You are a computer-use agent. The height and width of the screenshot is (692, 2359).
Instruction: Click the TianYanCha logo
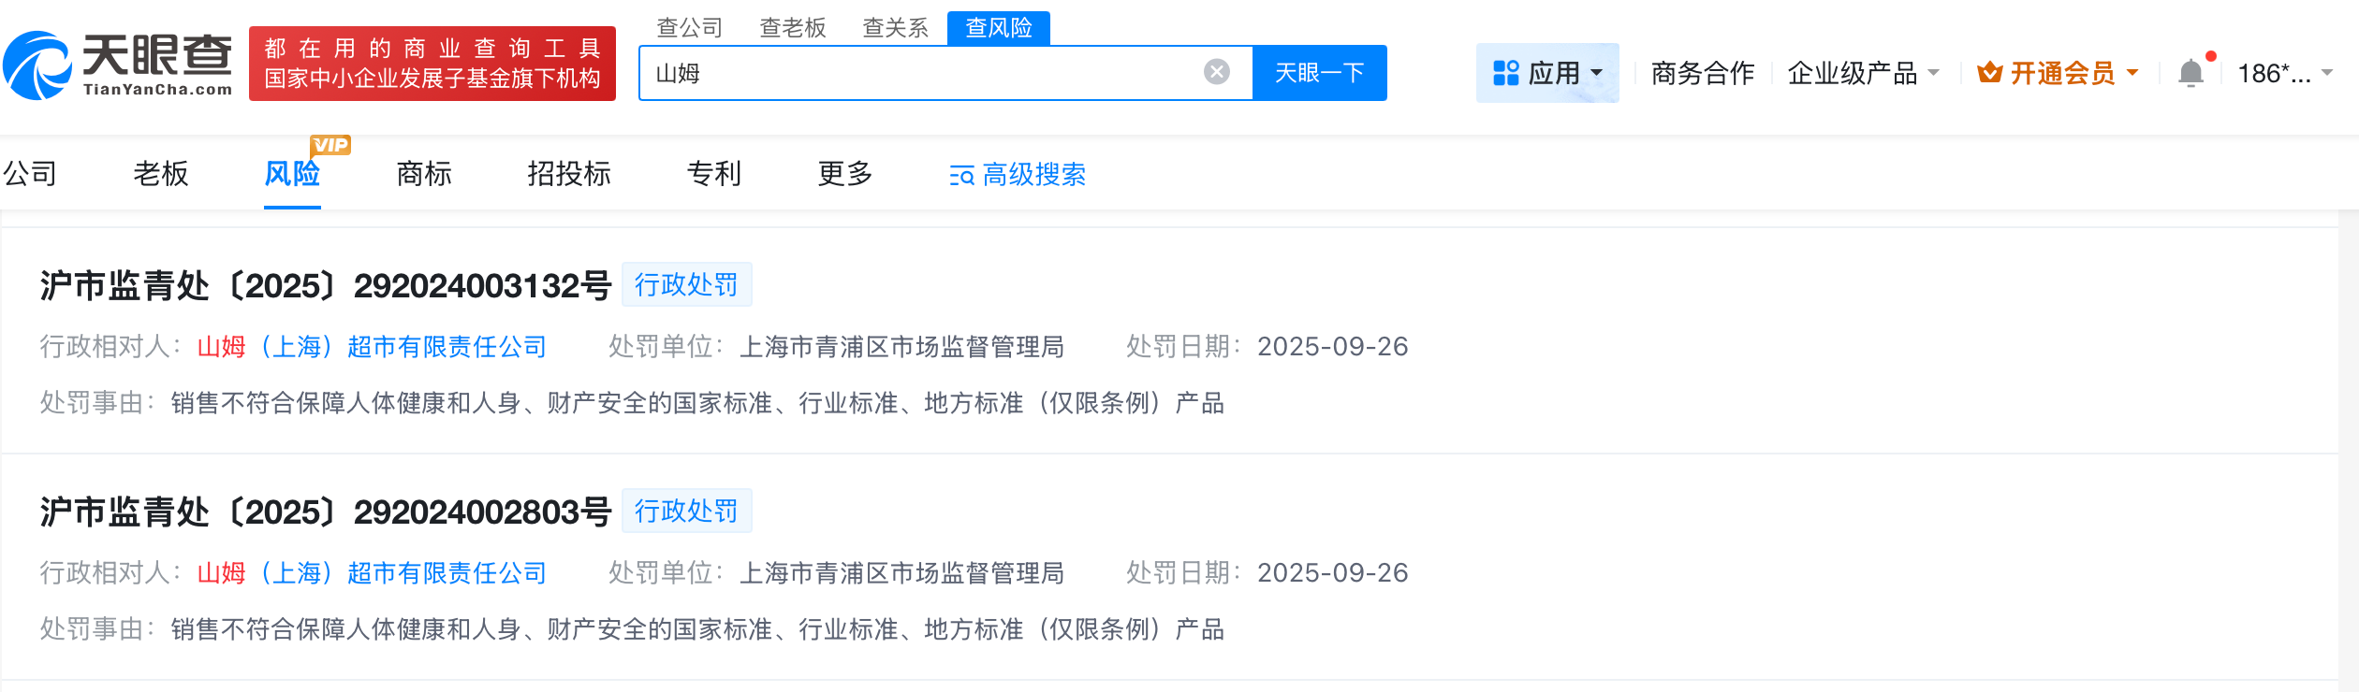click(x=118, y=65)
